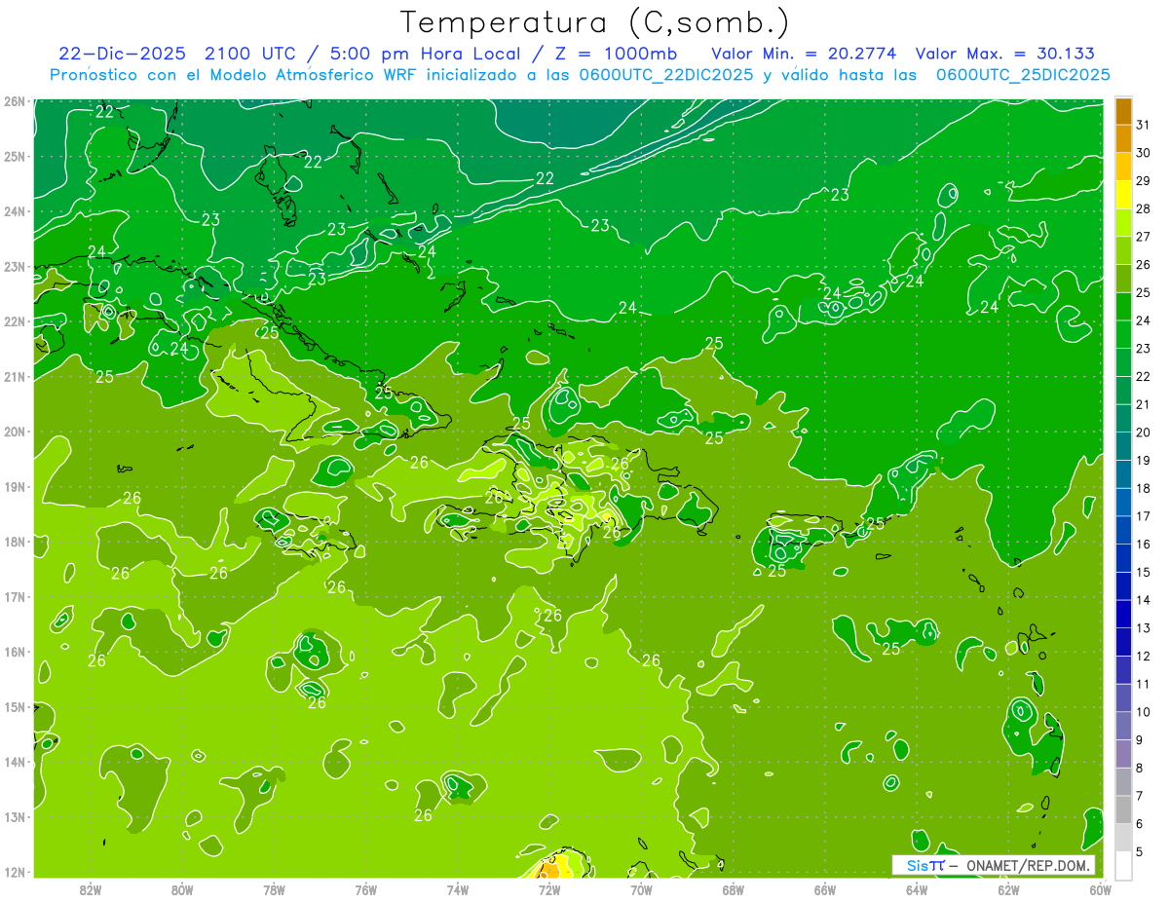Click the "16N" latitude axis label
Image resolution: width=1169 pixels, height=903 pixels.
click(15, 652)
